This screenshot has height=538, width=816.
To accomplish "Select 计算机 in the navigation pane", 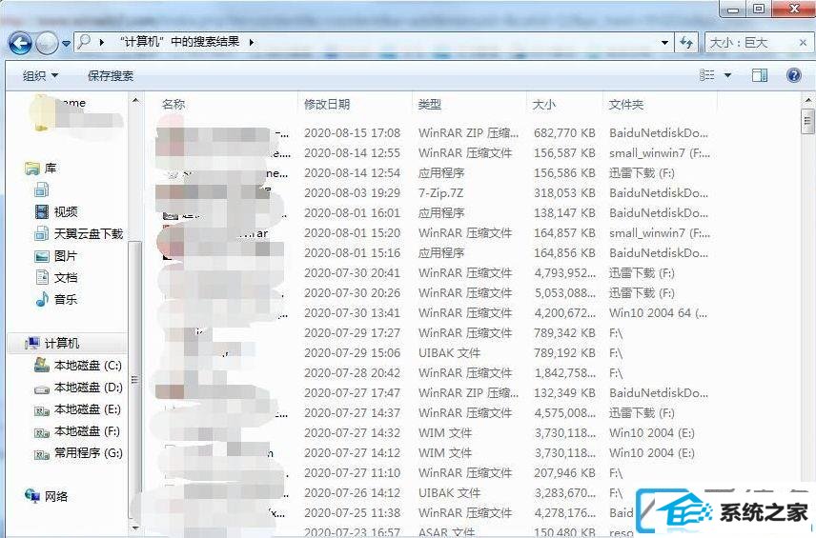I will (x=61, y=343).
